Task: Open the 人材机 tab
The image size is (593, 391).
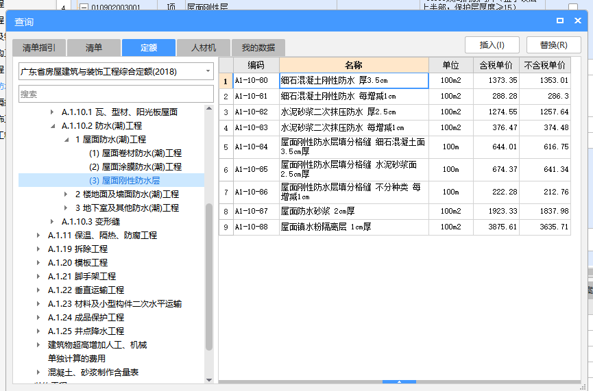Action: 204,48
